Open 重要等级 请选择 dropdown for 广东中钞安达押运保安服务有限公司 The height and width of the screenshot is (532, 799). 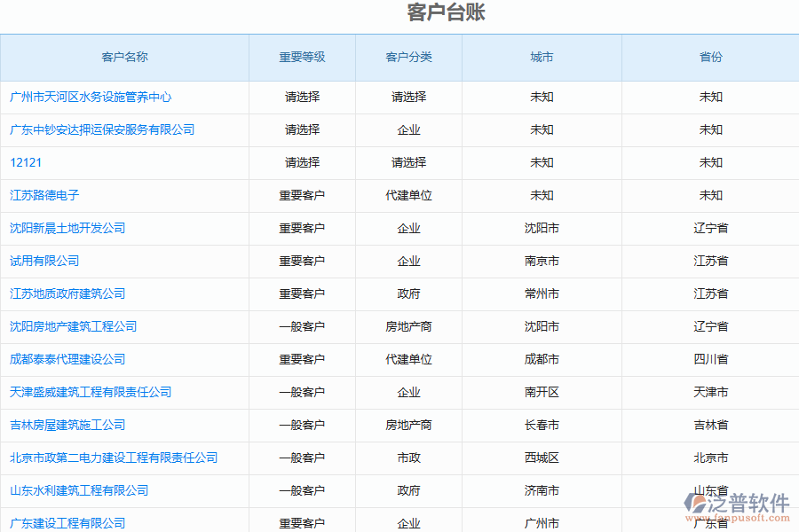(302, 129)
